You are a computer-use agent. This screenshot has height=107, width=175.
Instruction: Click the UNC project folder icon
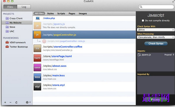(7, 31)
